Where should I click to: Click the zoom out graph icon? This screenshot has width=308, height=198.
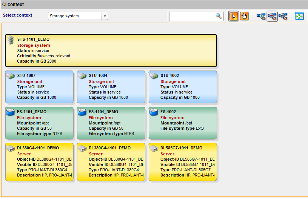pos(272,16)
